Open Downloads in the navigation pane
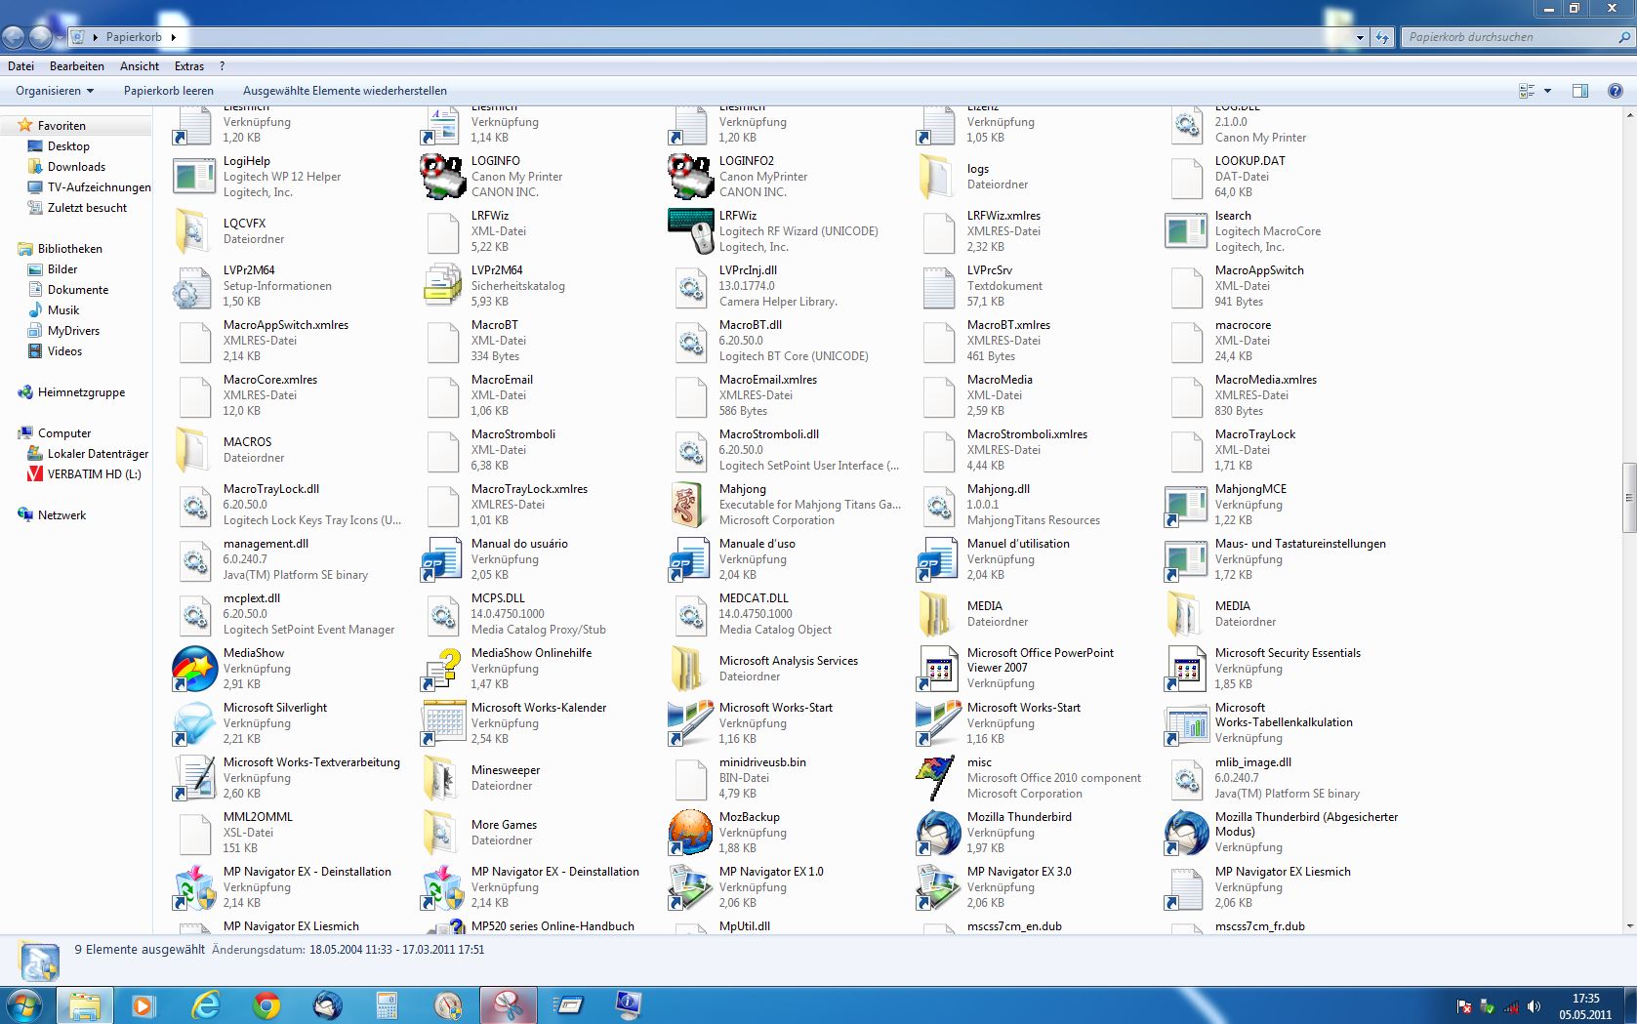This screenshot has height=1024, width=1637. point(76,167)
